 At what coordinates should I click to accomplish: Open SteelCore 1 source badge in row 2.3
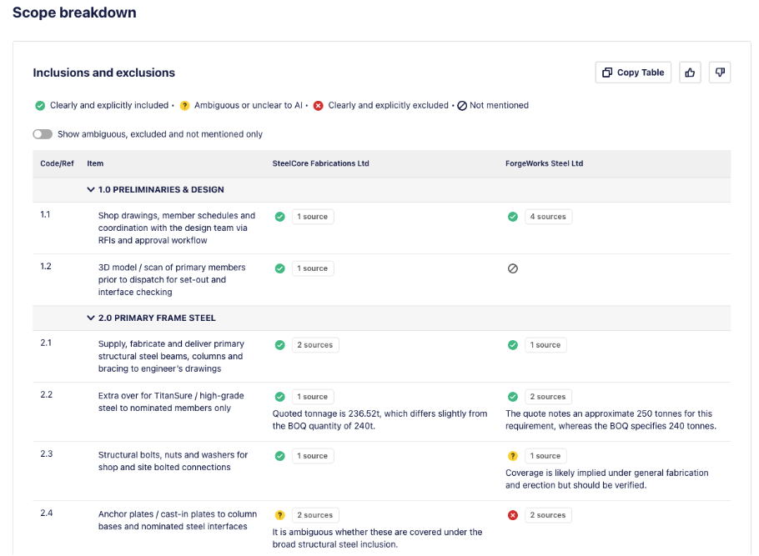click(313, 456)
